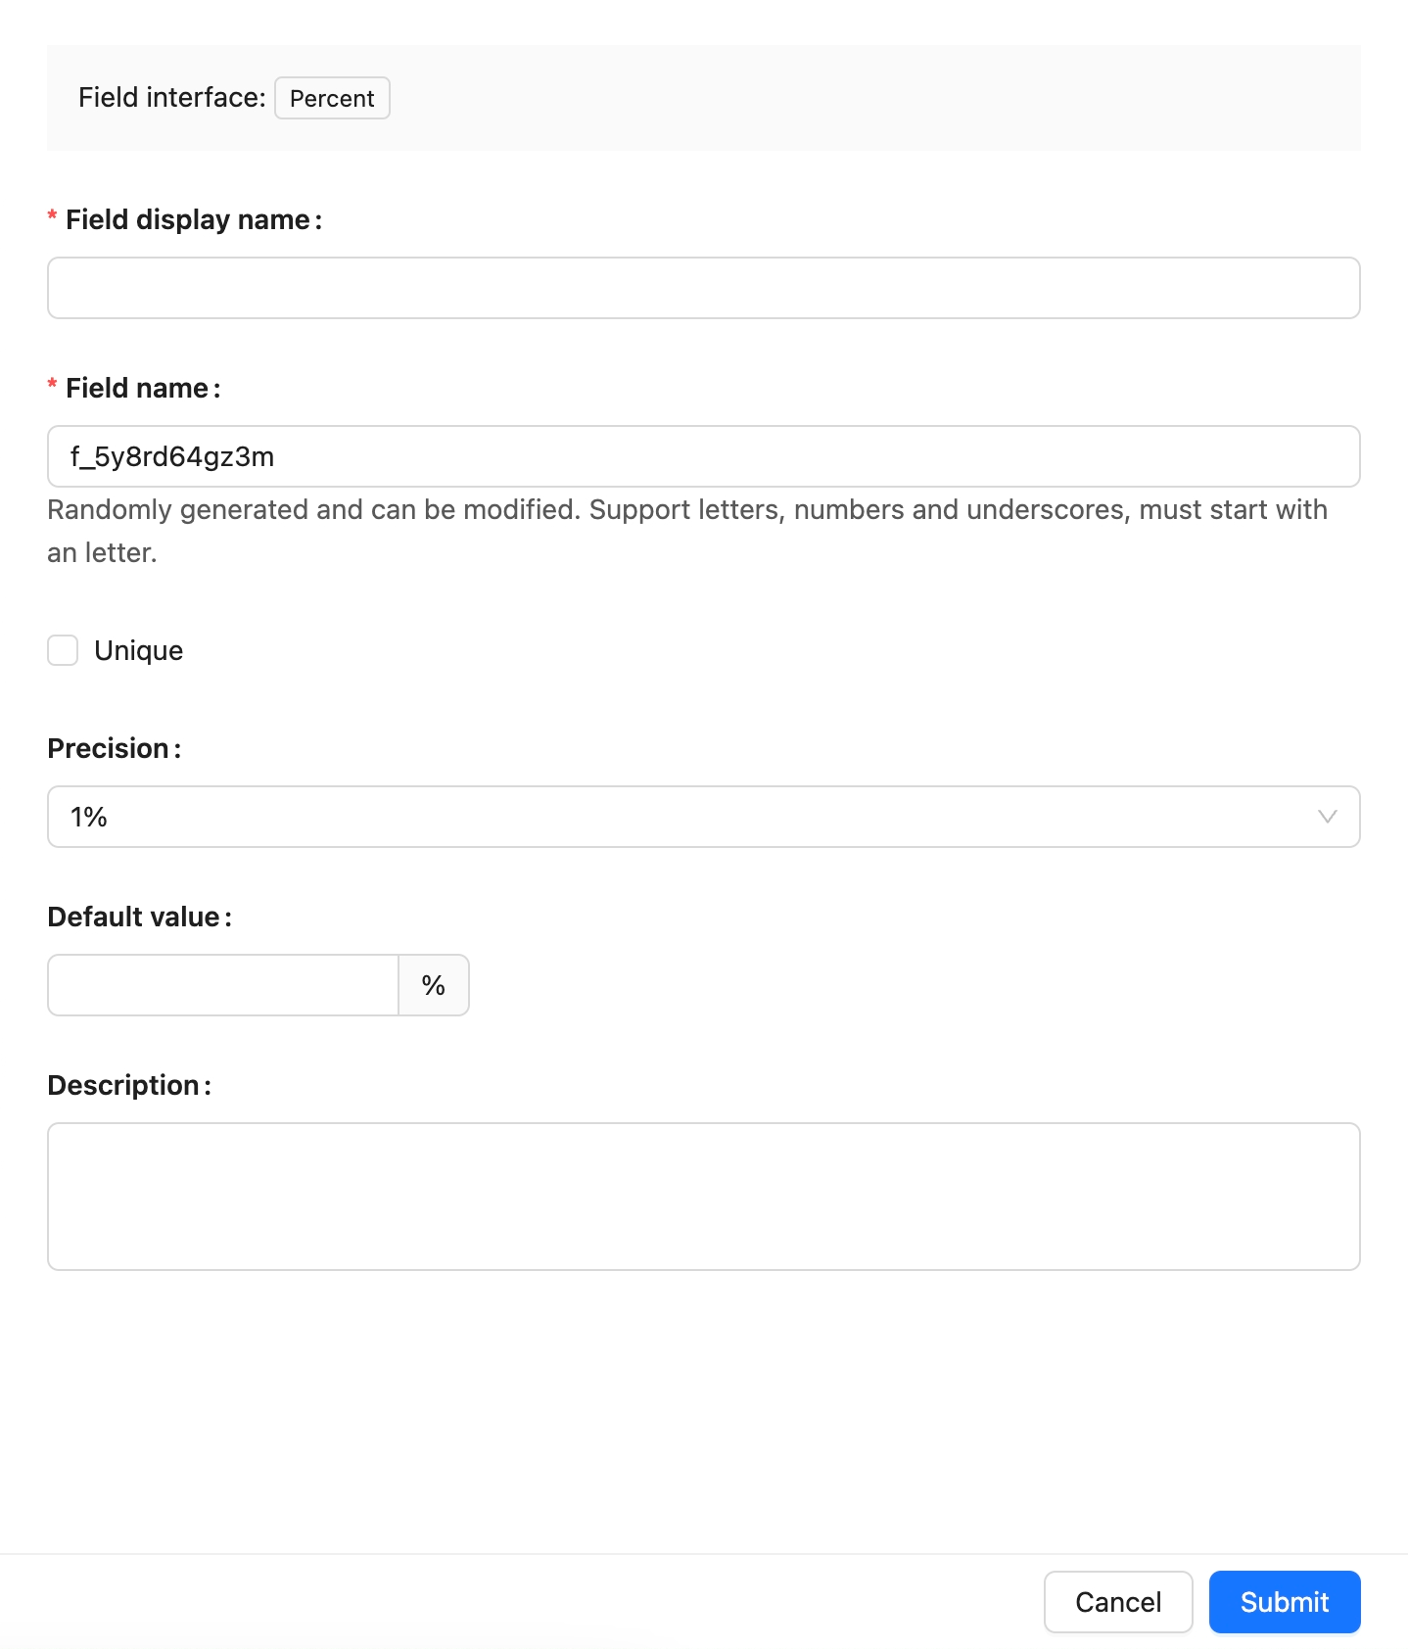Click the Precision dropdown chevron arrow
Screen dimensions: 1408x1649
coord(1327,817)
